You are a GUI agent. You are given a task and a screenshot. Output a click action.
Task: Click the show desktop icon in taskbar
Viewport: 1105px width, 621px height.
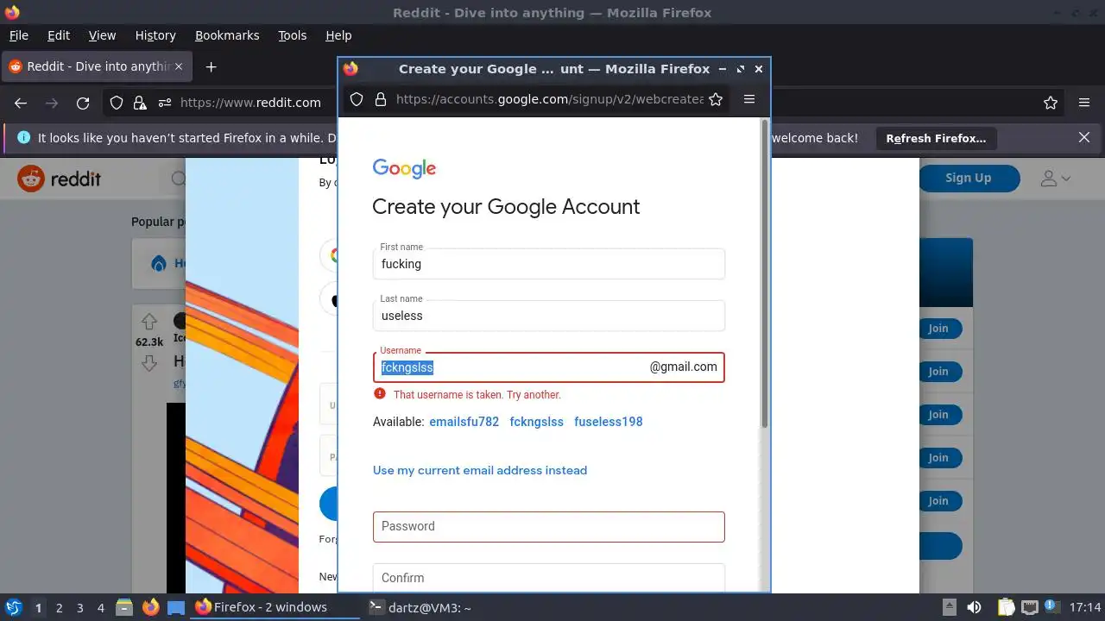point(176,607)
